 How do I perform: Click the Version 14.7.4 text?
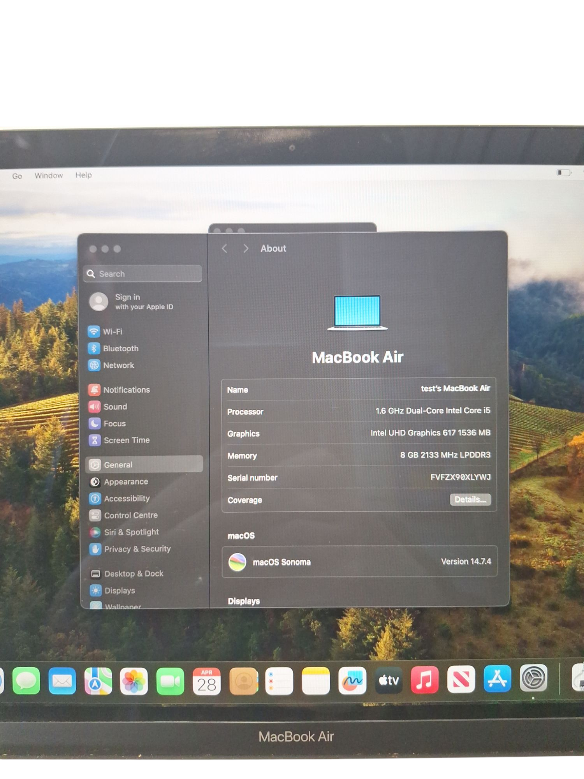click(466, 561)
